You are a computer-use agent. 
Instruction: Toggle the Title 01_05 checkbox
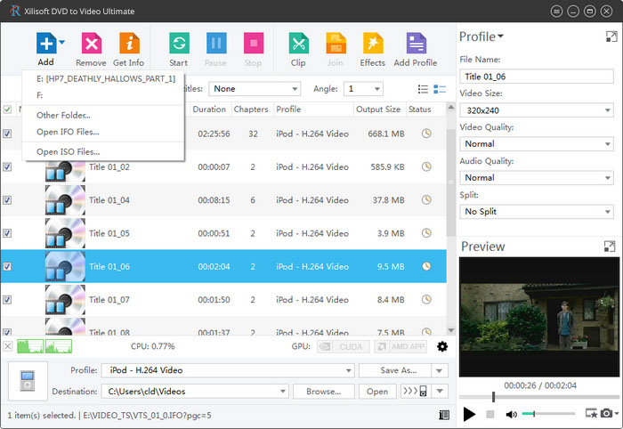click(x=8, y=233)
